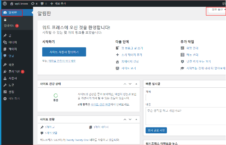The height and width of the screenshot is (145, 226).
Task: Click the 설정 settings icon in sidebar
Action: [5, 92]
